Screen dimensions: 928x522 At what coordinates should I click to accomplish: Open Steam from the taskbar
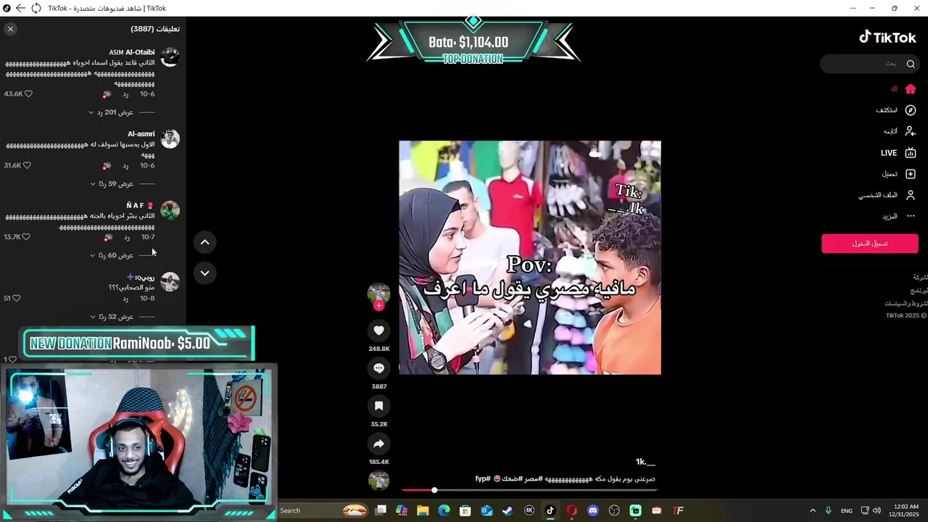pyautogui.click(x=507, y=510)
